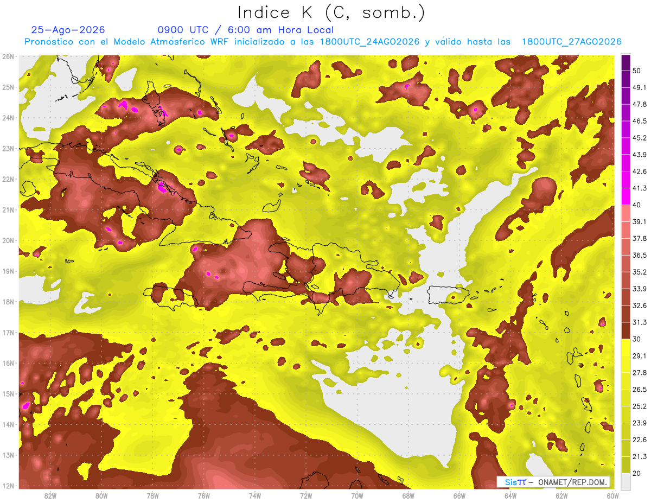Viewport: 651px width, 503px height.
Task: Select the colorbar value "43.9"
Action: click(639, 155)
